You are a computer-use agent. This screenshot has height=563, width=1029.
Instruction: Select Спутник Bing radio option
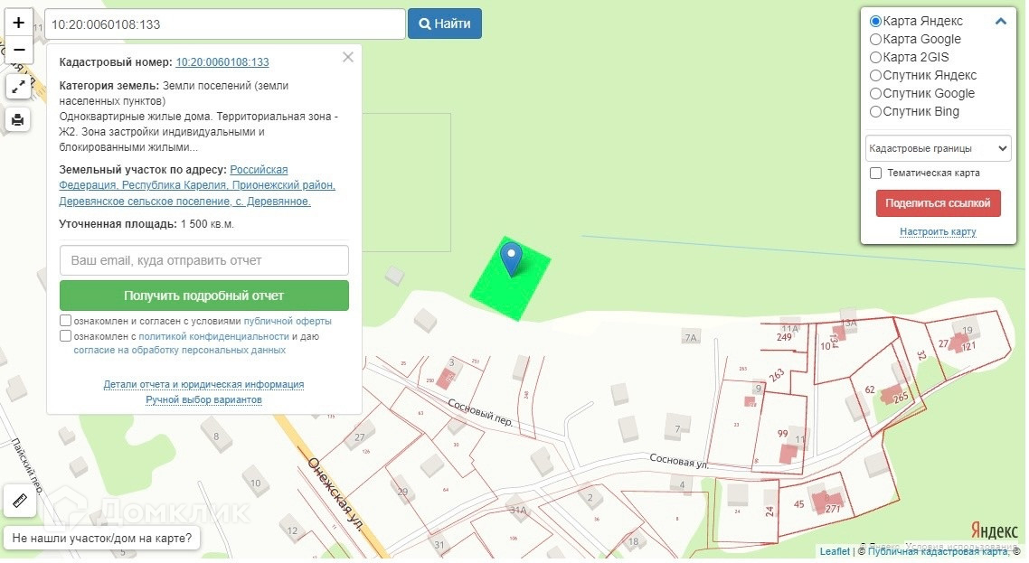875,111
